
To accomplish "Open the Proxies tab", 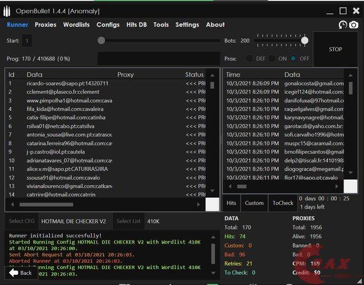I will pyautogui.click(x=45, y=25).
